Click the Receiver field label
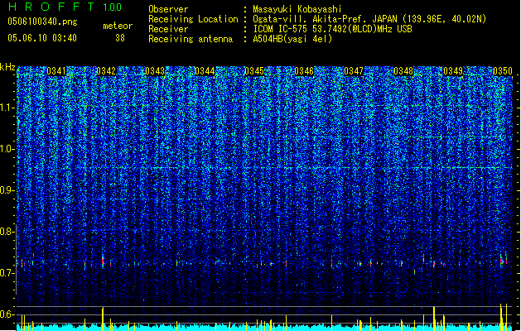521x331 pixels. coord(168,29)
